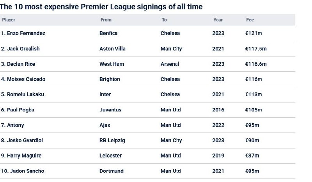Click the Antony row's Ajax cell
This screenshot has height=182, width=312.
pyautogui.click(x=105, y=125)
